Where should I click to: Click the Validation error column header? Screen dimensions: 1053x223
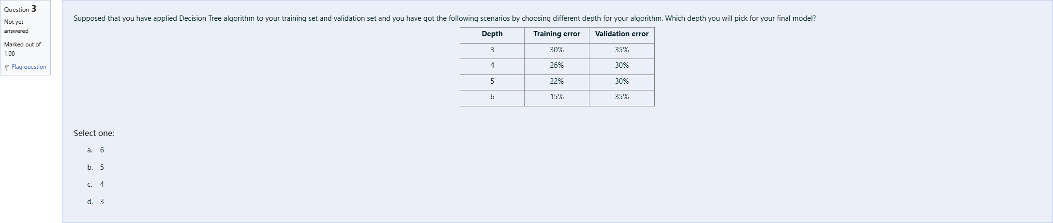click(x=621, y=34)
